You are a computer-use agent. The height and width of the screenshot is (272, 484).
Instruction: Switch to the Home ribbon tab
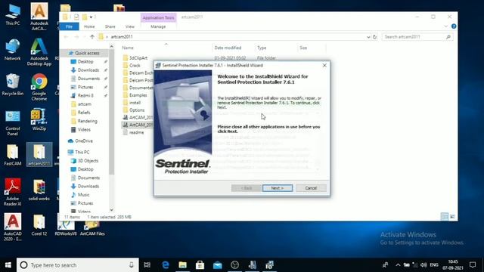pyautogui.click(x=89, y=26)
